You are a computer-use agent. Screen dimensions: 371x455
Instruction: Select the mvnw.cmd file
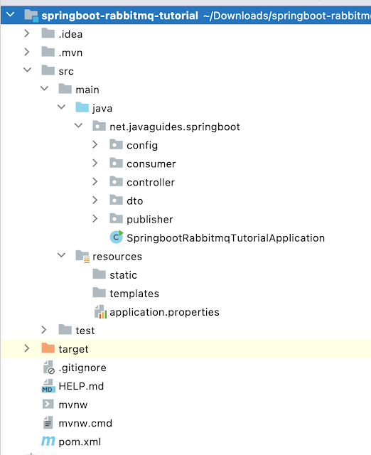click(x=85, y=424)
